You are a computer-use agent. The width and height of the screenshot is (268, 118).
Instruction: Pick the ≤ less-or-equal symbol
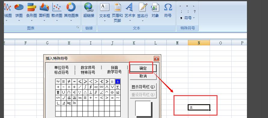pyautogui.click(x=80, y=81)
